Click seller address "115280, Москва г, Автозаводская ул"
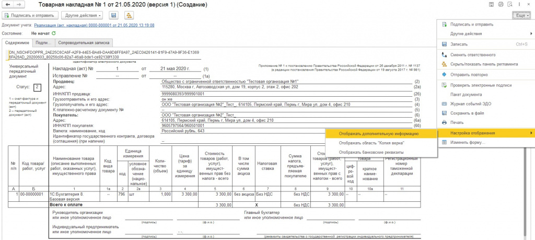Screen dimensions: 535x240 pyautogui.click(x=230, y=87)
